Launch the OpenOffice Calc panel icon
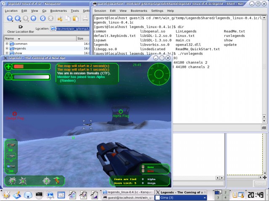 click(x=94, y=195)
